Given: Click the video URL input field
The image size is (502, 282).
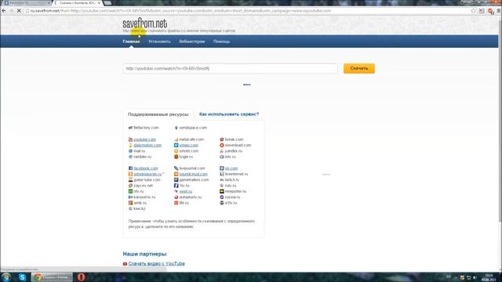Looking at the screenshot, I should point(230,68).
